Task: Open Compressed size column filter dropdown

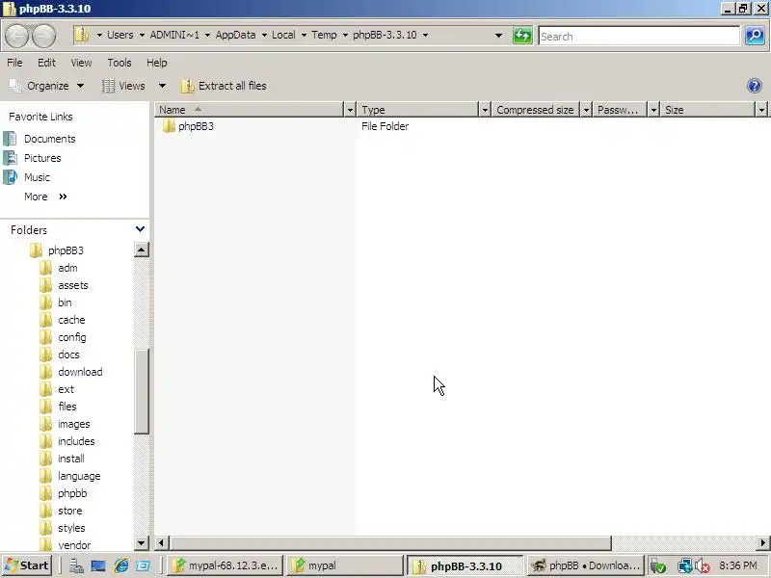Action: tap(586, 110)
